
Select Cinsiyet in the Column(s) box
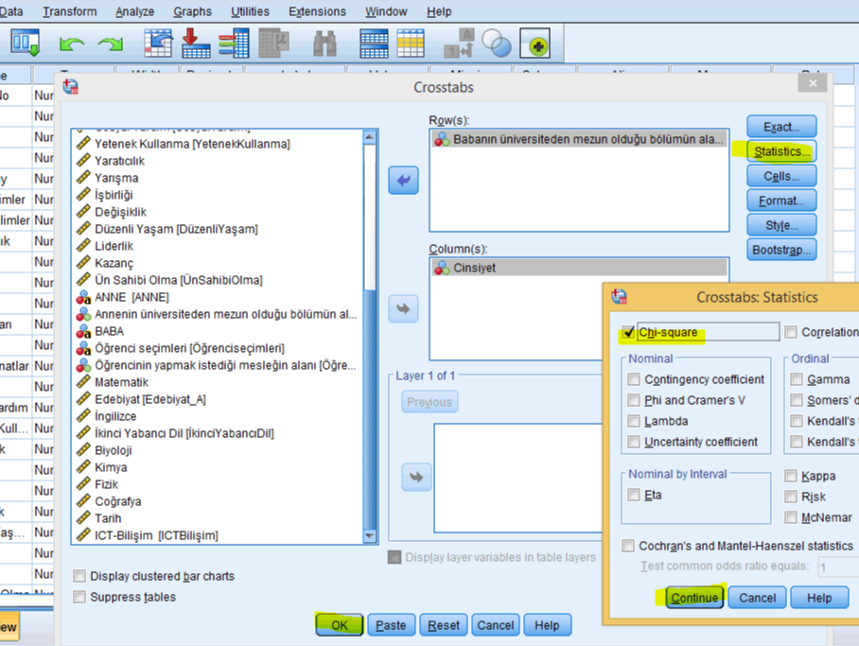pyautogui.click(x=474, y=268)
